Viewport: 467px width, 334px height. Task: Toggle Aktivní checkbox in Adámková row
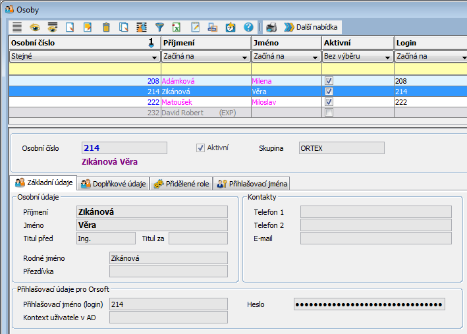329,81
